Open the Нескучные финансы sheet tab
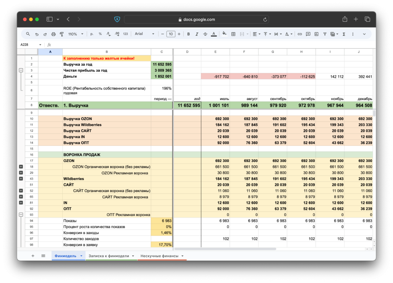 pyautogui.click(x=159, y=256)
